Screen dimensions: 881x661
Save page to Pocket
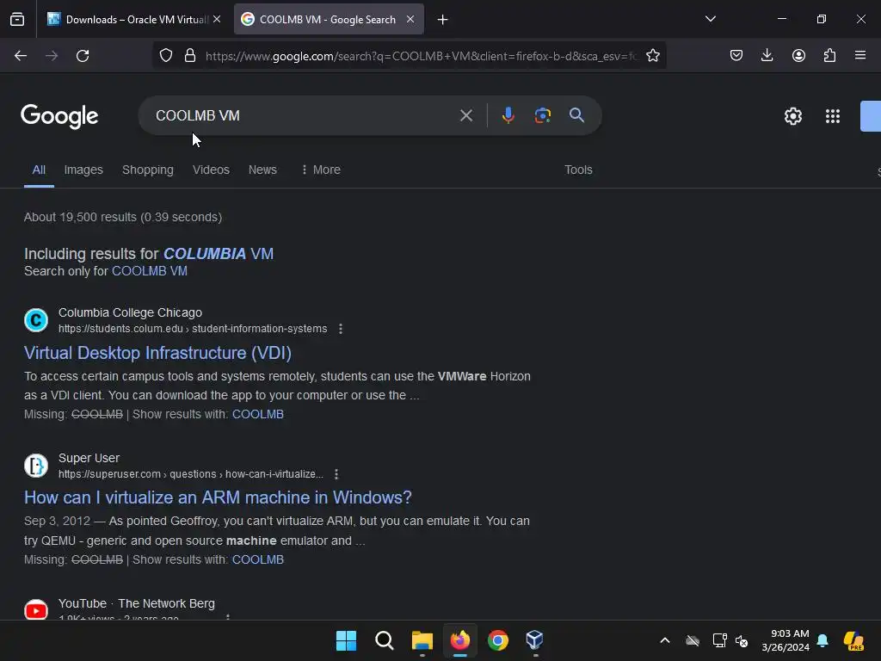click(x=736, y=55)
